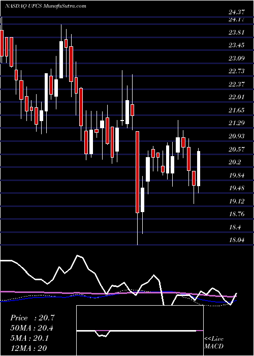Image resolution: width=254 pixels, height=356 pixels.
Task: Click the 19.84 price axis label
Action: pyautogui.click(x=236, y=175)
